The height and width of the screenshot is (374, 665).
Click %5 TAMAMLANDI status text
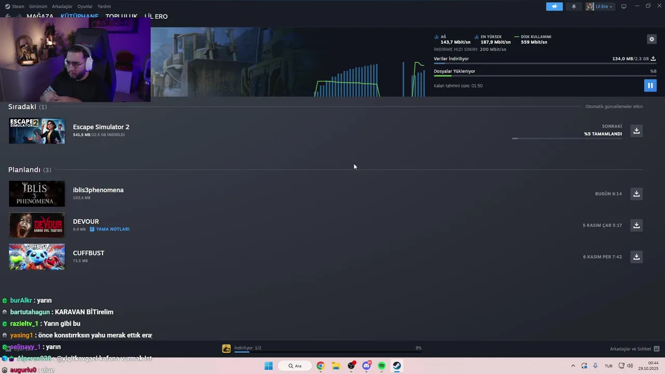tap(603, 134)
